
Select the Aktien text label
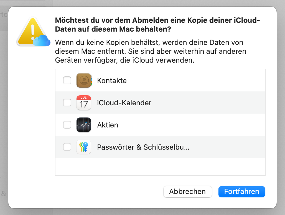click(x=108, y=125)
